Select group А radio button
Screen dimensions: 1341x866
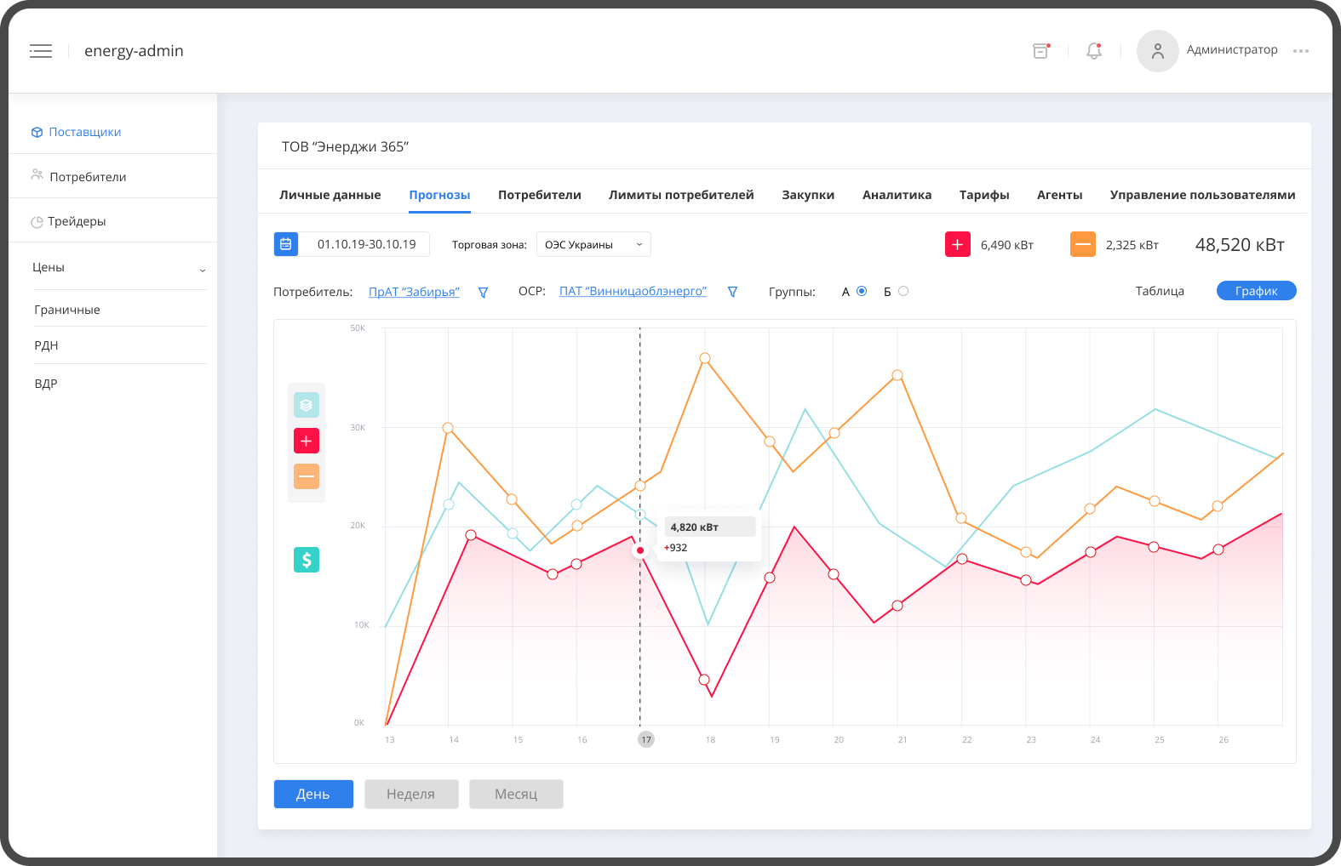tap(862, 291)
